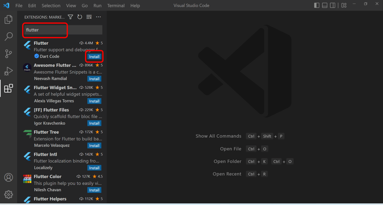Screen dimensions: 383x205
Task: Click the Open File shortcut label
Action: click(x=230, y=149)
